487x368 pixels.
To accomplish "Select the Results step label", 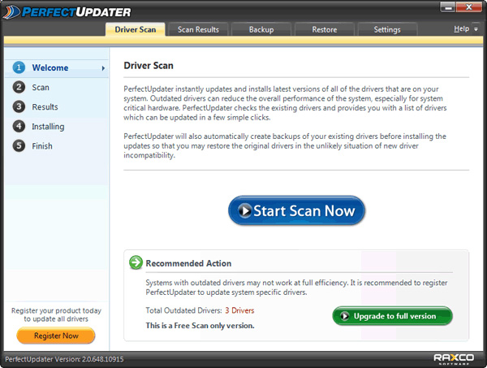I will 45,107.
